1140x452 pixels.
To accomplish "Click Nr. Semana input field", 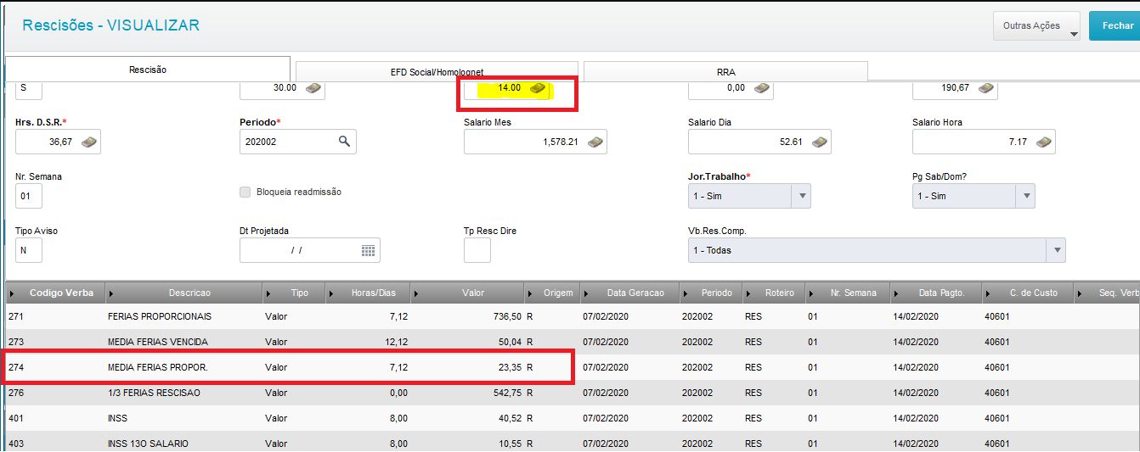I will click(29, 196).
